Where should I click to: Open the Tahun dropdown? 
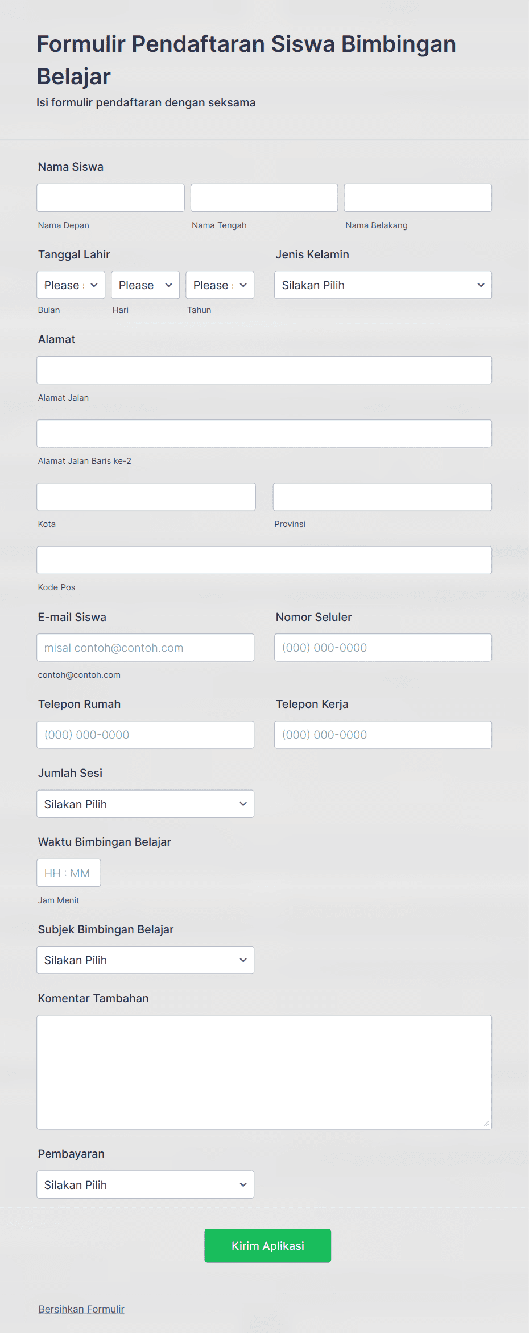click(219, 285)
